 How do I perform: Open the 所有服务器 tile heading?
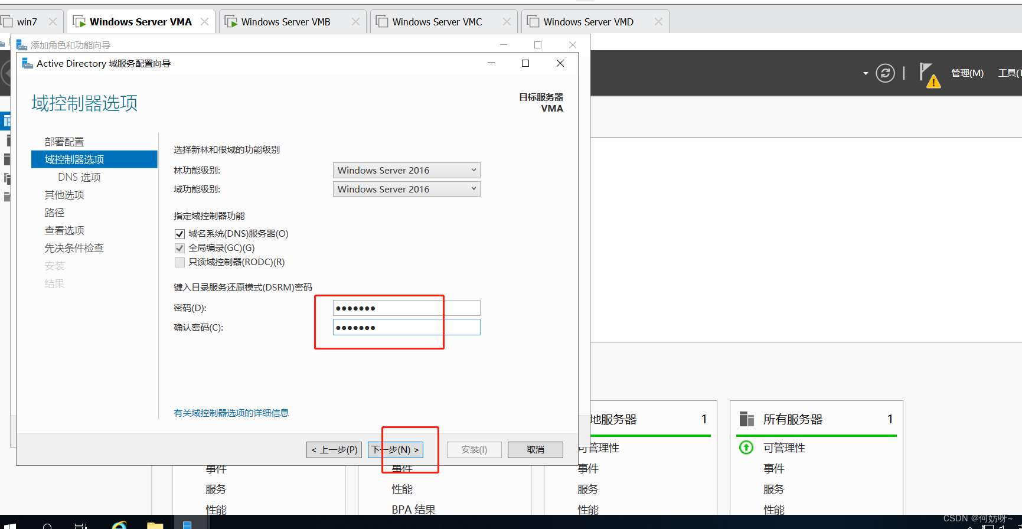coord(793,419)
